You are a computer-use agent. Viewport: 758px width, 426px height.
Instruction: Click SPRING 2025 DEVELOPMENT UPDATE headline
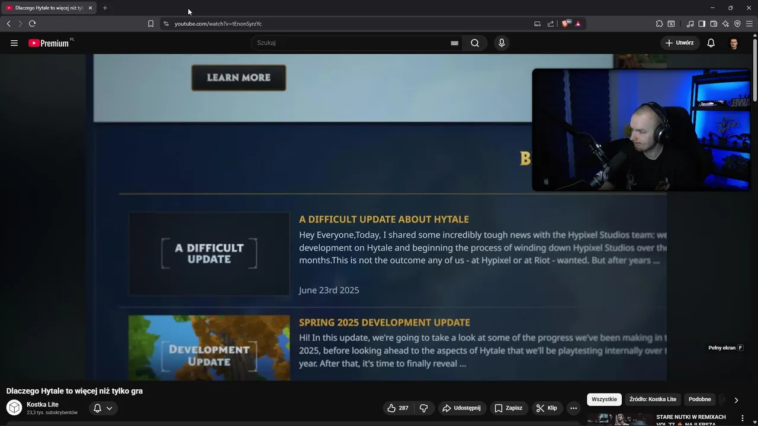click(x=384, y=322)
